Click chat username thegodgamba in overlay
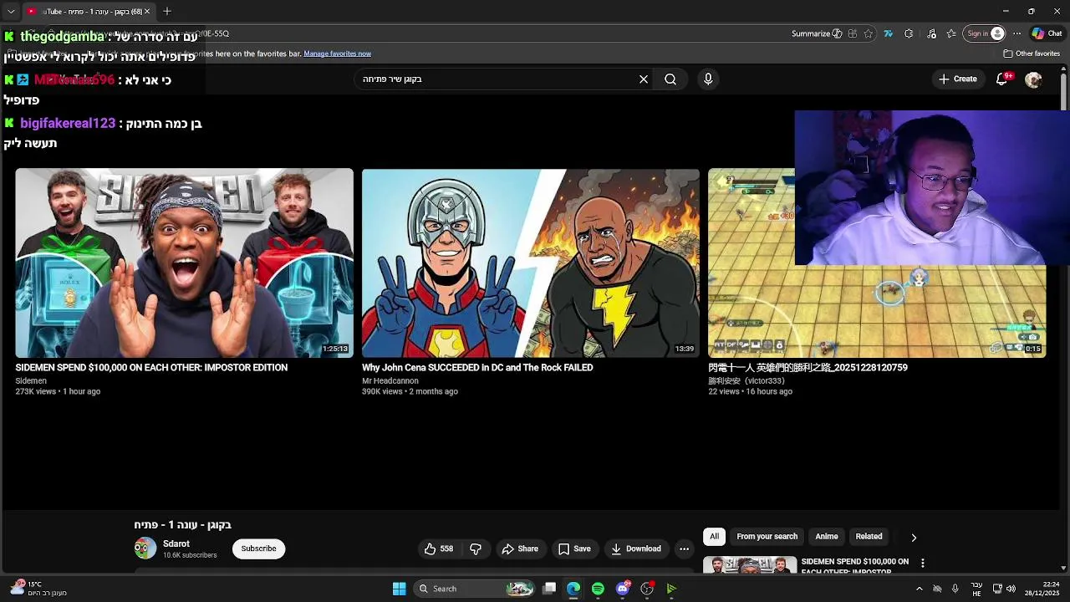 [x=63, y=37]
